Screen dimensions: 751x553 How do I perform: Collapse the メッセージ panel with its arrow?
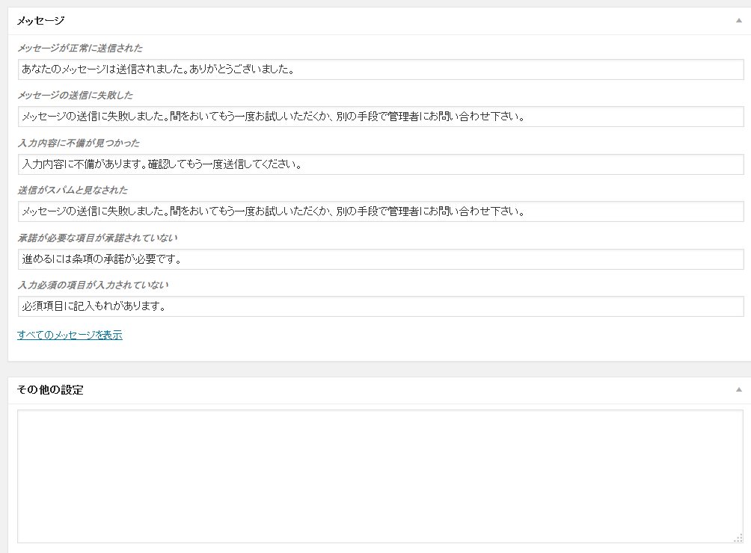point(738,21)
